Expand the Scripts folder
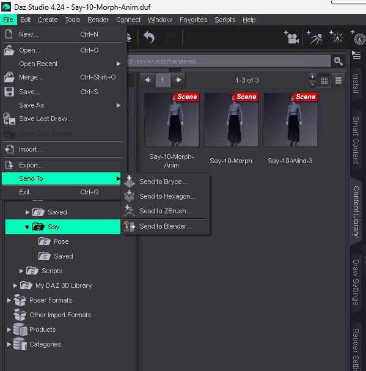This screenshot has width=366, height=371. (21, 271)
